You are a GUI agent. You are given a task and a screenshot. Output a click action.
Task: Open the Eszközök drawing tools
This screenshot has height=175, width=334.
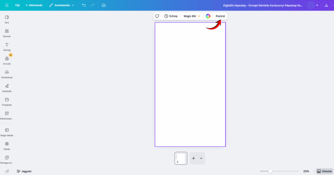[x=7, y=87]
